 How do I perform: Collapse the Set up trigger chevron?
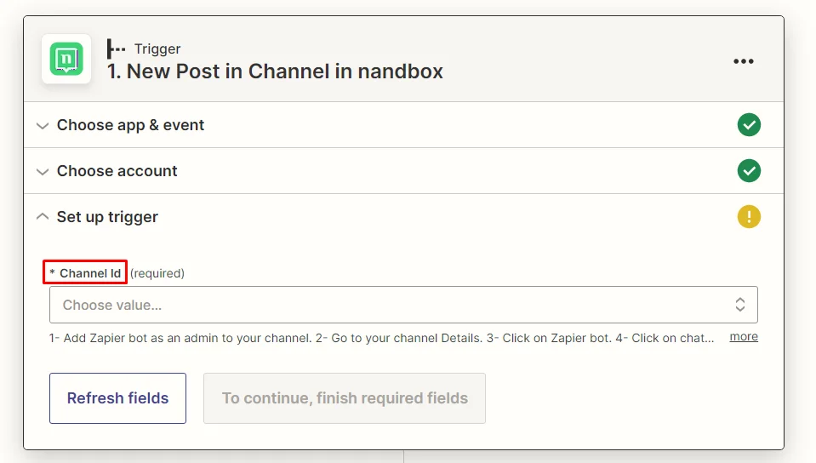coord(43,216)
